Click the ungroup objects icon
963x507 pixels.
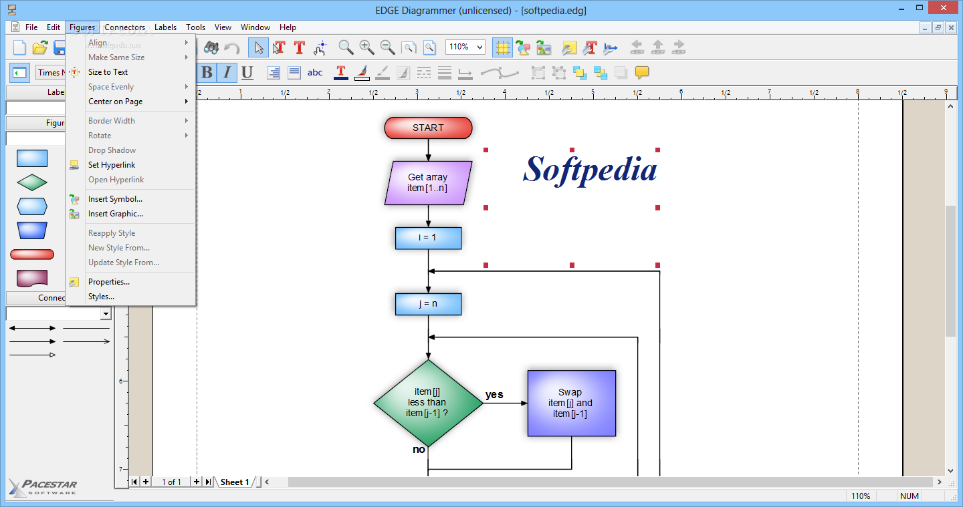pyautogui.click(x=560, y=72)
